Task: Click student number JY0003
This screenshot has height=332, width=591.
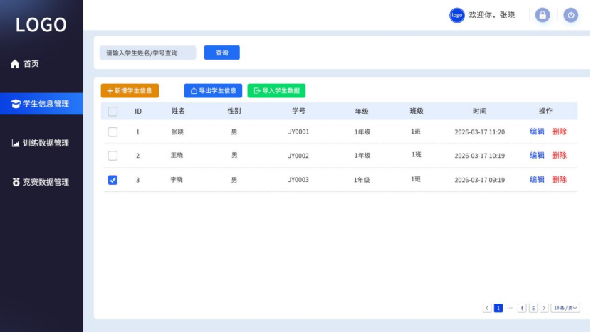Action: click(298, 180)
